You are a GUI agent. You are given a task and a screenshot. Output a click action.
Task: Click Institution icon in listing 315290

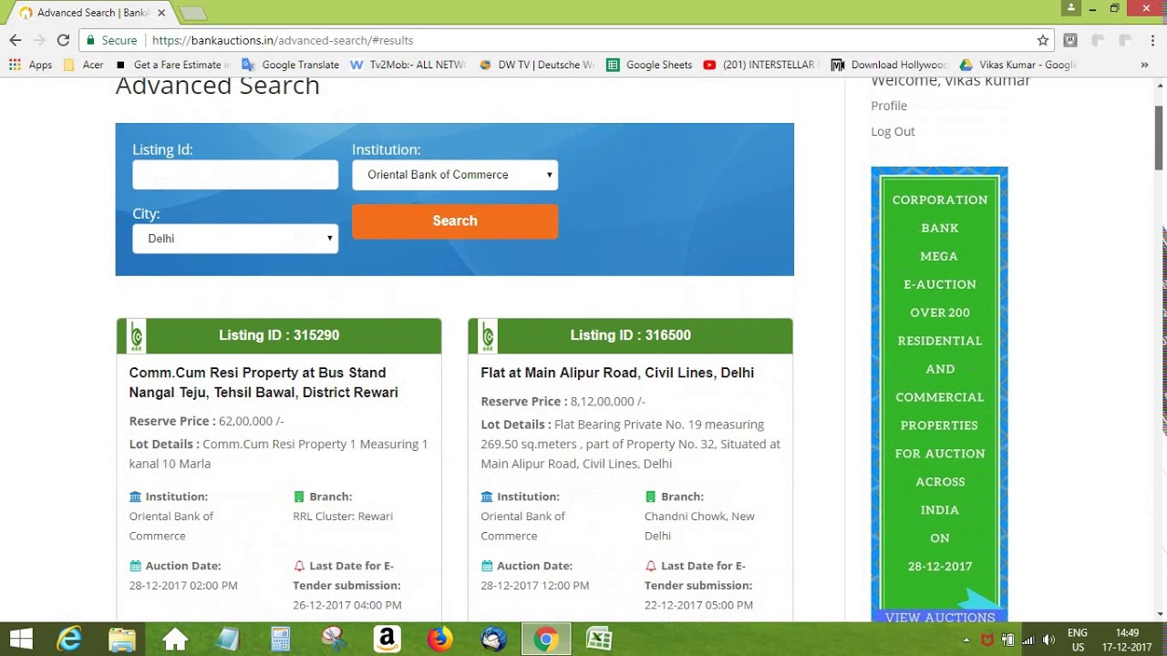(x=135, y=497)
